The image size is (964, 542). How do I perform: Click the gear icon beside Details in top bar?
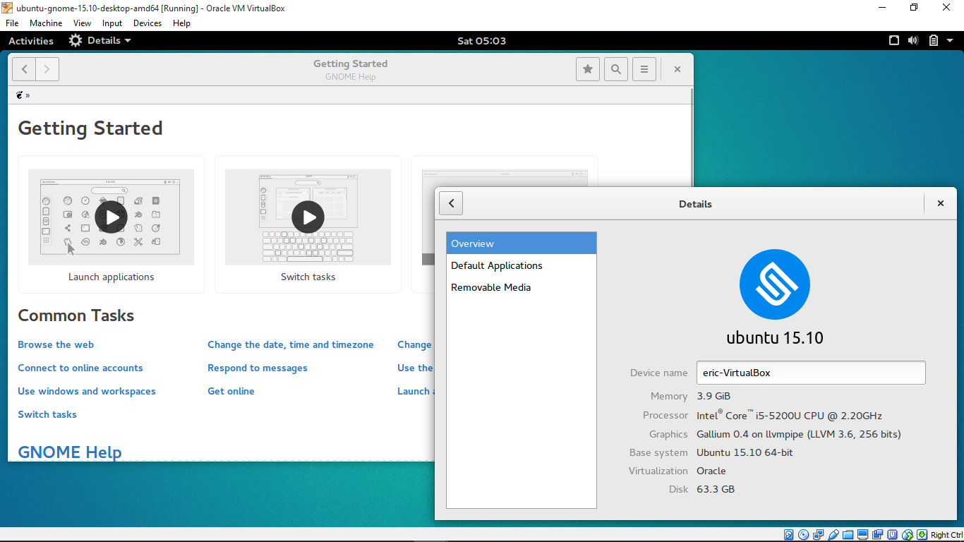75,40
